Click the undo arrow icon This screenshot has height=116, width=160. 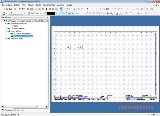[x=92, y=9]
